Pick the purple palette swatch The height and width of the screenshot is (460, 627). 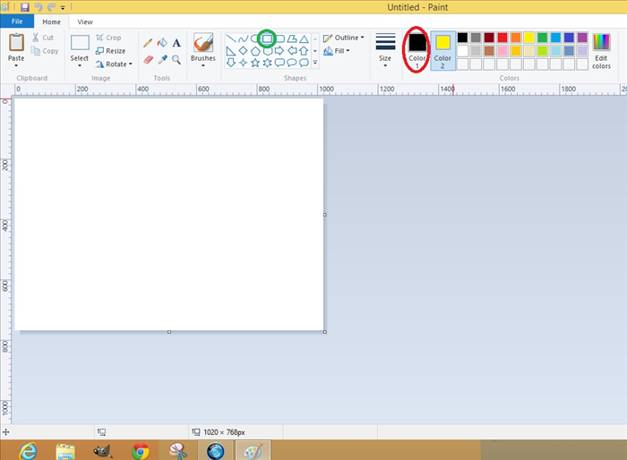[582, 38]
